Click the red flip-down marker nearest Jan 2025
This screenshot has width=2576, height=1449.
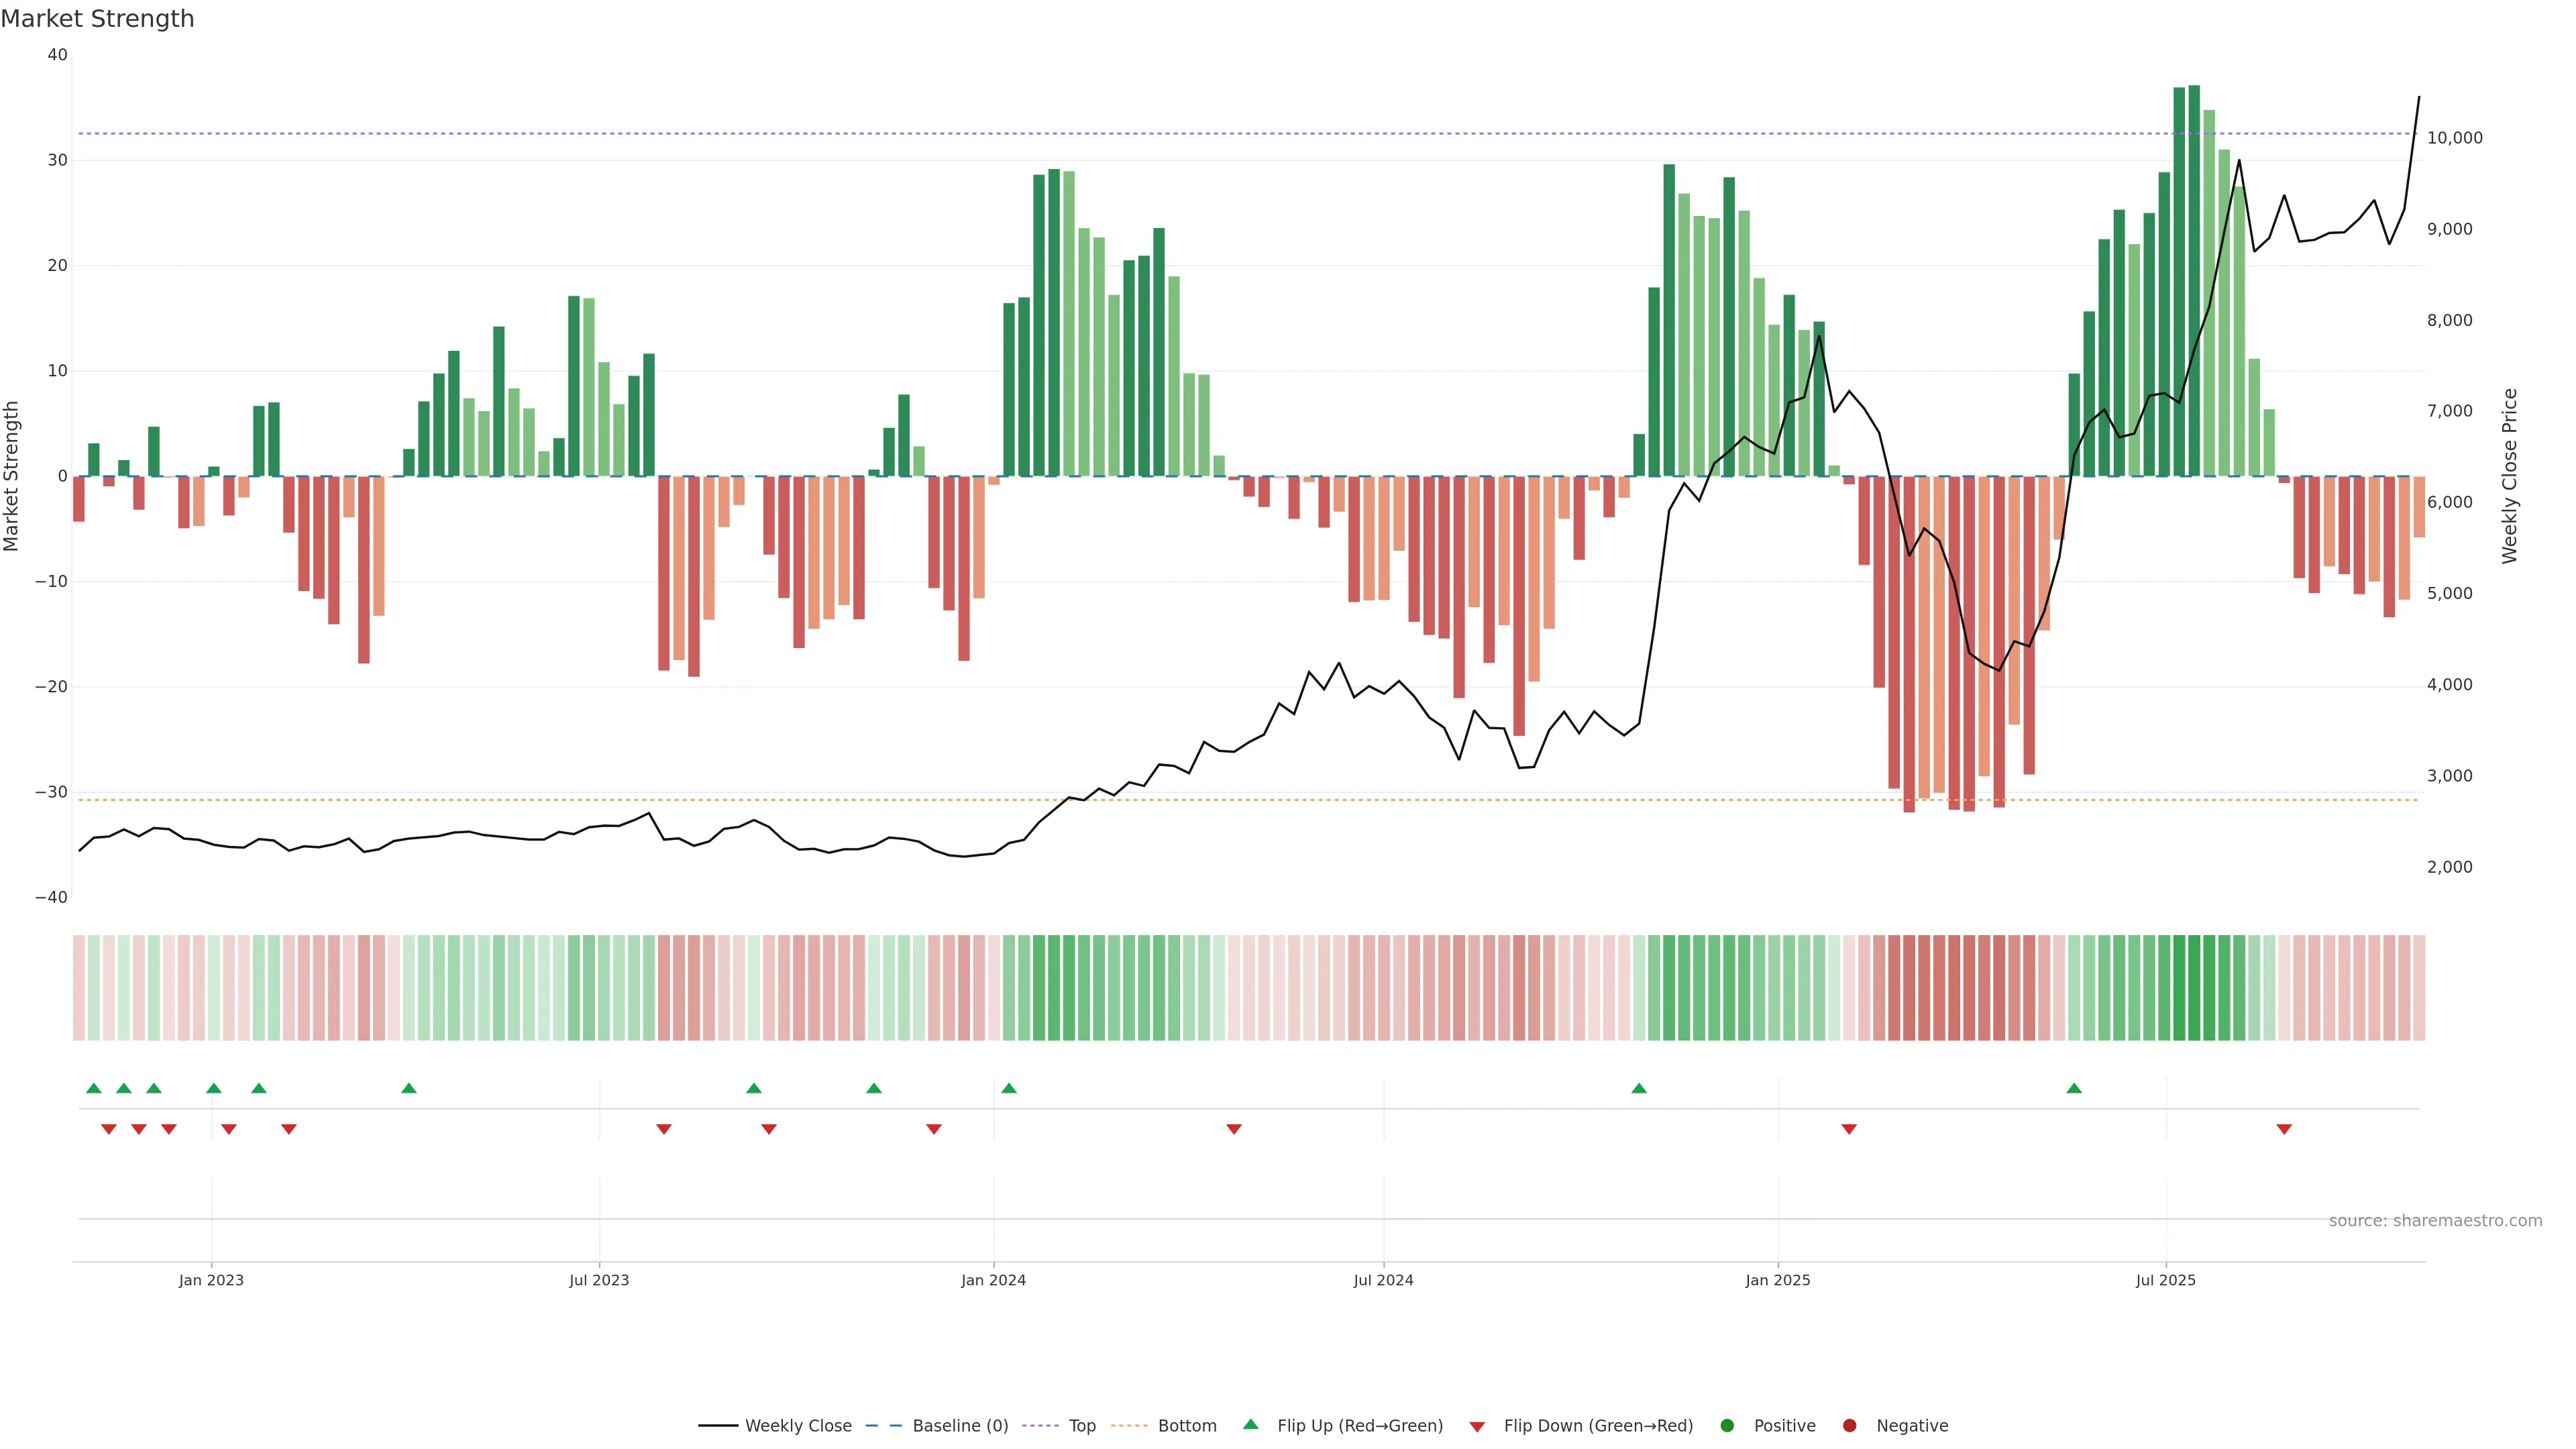1849,1129
